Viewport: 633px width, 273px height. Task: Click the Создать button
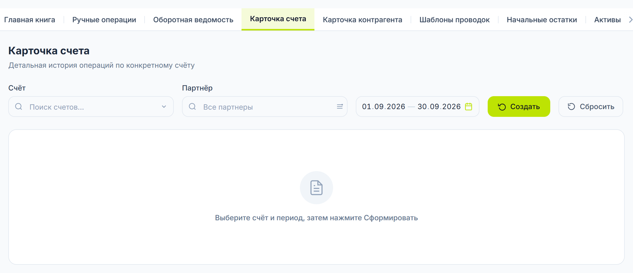[x=519, y=107]
